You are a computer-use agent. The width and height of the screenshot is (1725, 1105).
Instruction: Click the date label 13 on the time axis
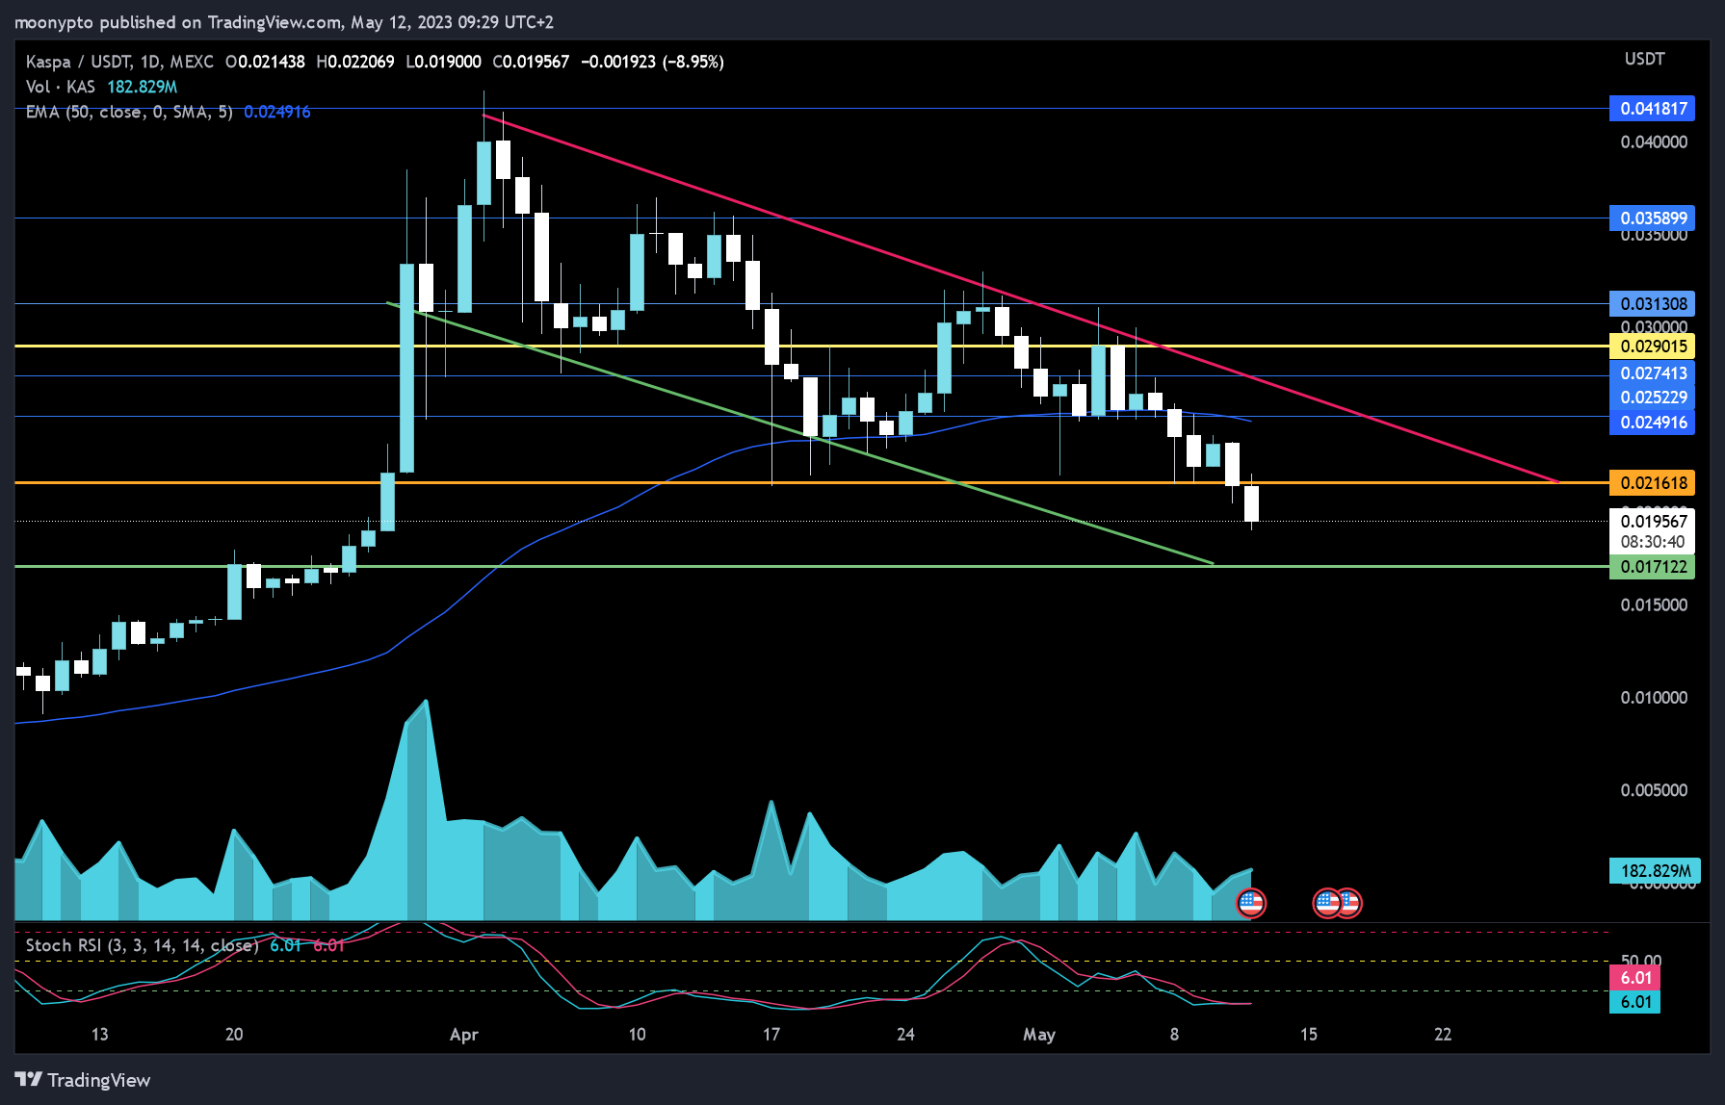tap(99, 1035)
